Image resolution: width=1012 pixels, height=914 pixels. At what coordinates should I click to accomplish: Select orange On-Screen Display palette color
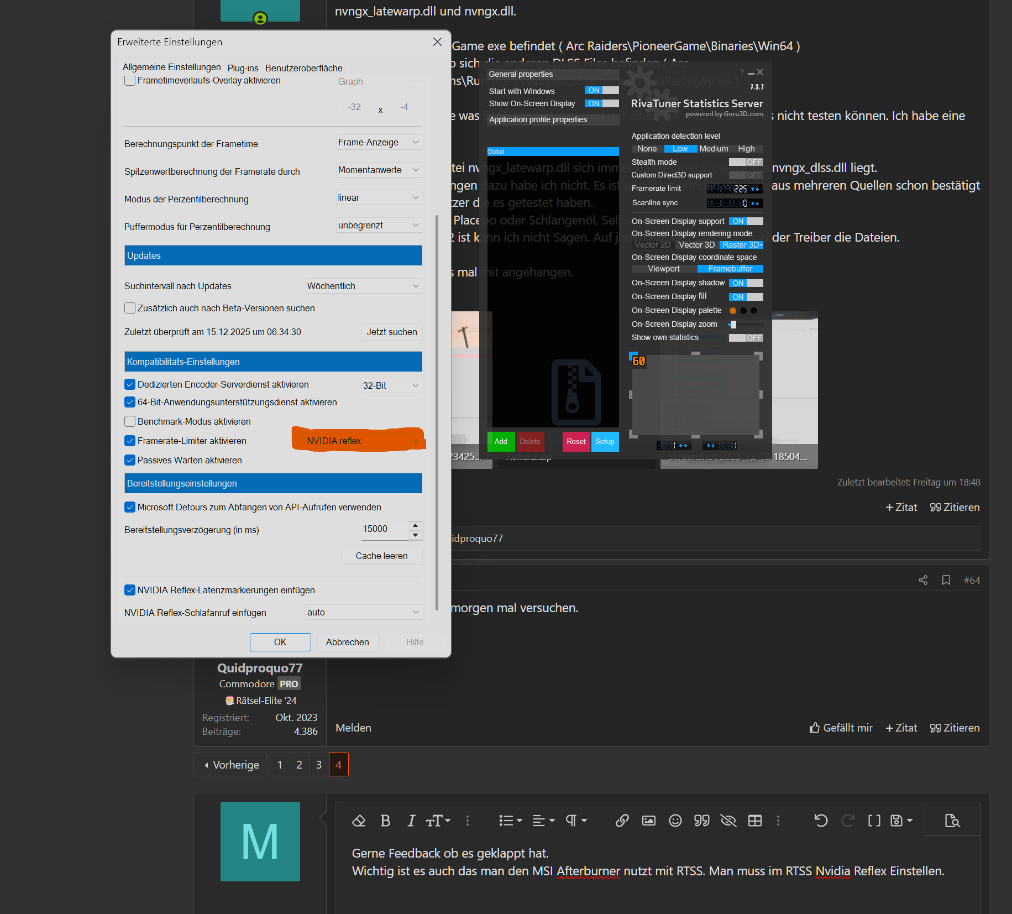(733, 311)
